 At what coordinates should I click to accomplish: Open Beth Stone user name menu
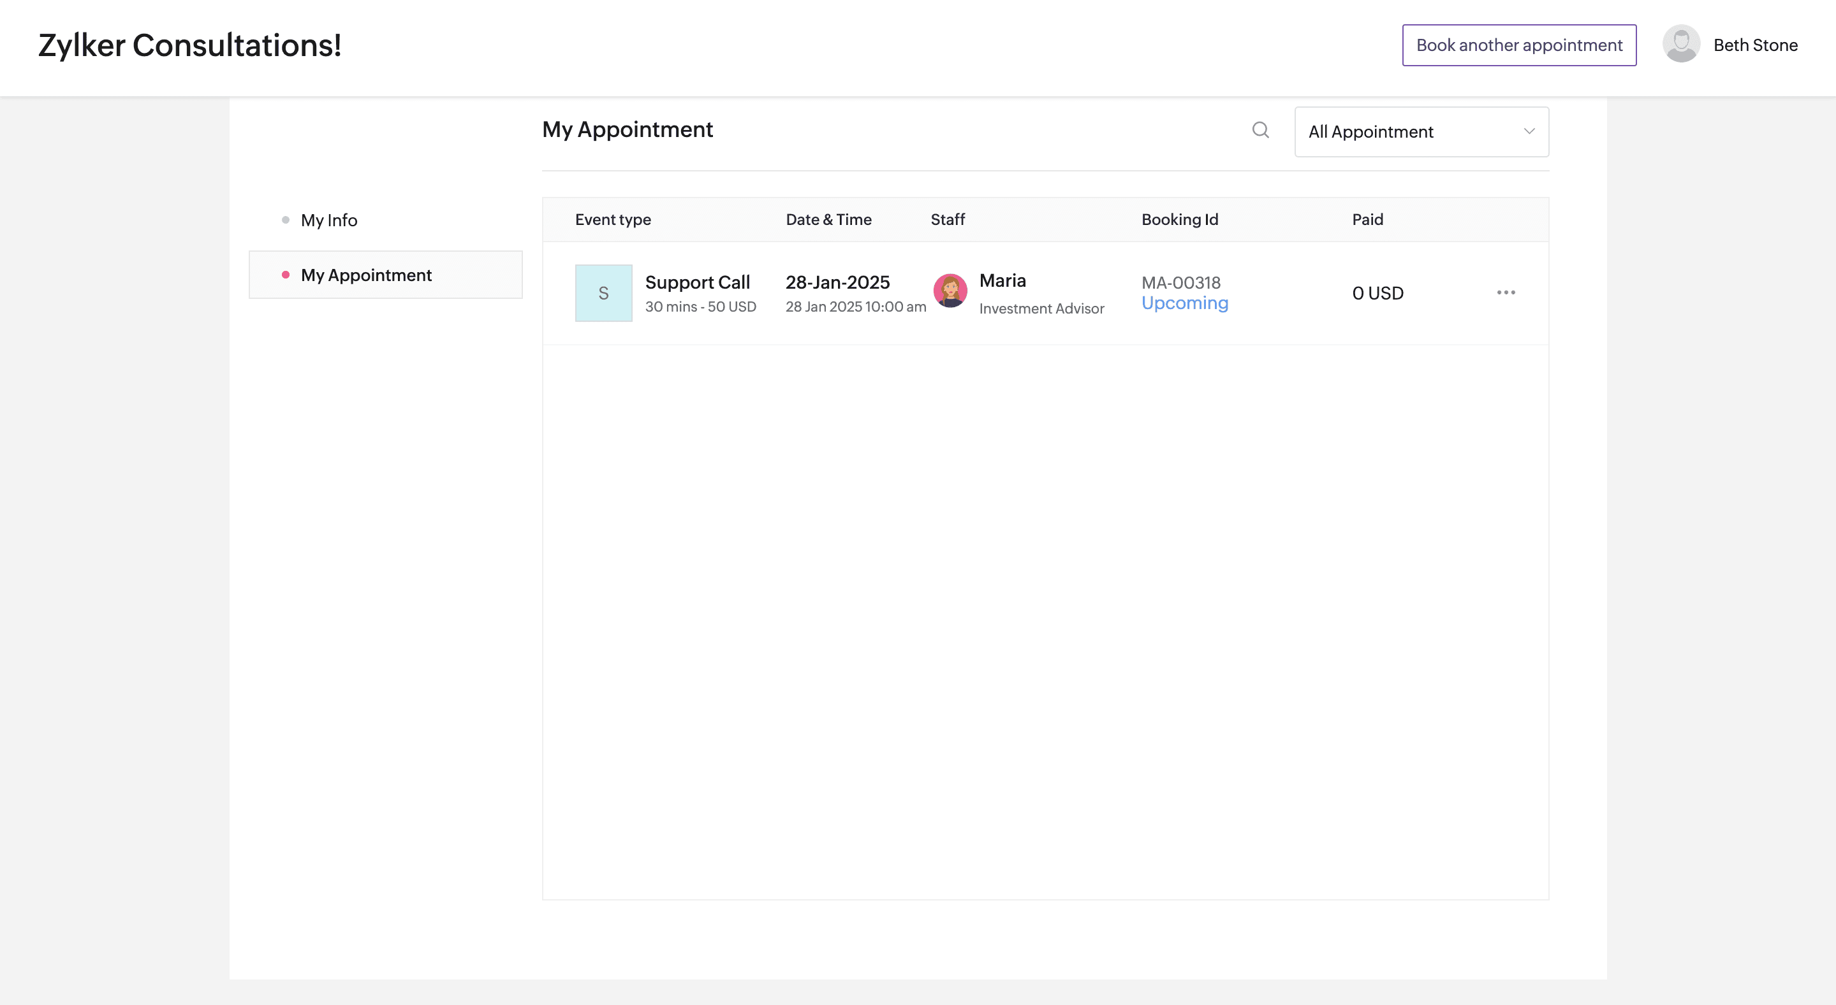[x=1755, y=45]
